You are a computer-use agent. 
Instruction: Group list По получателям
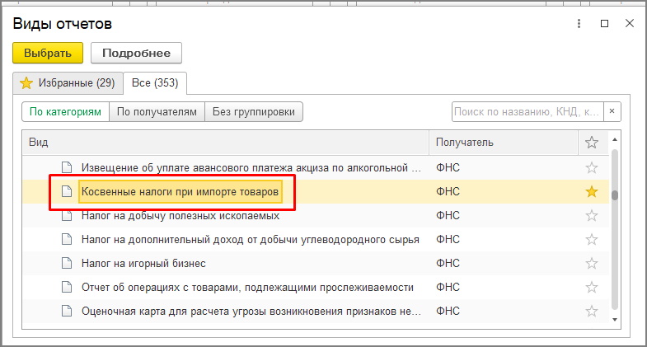[157, 112]
